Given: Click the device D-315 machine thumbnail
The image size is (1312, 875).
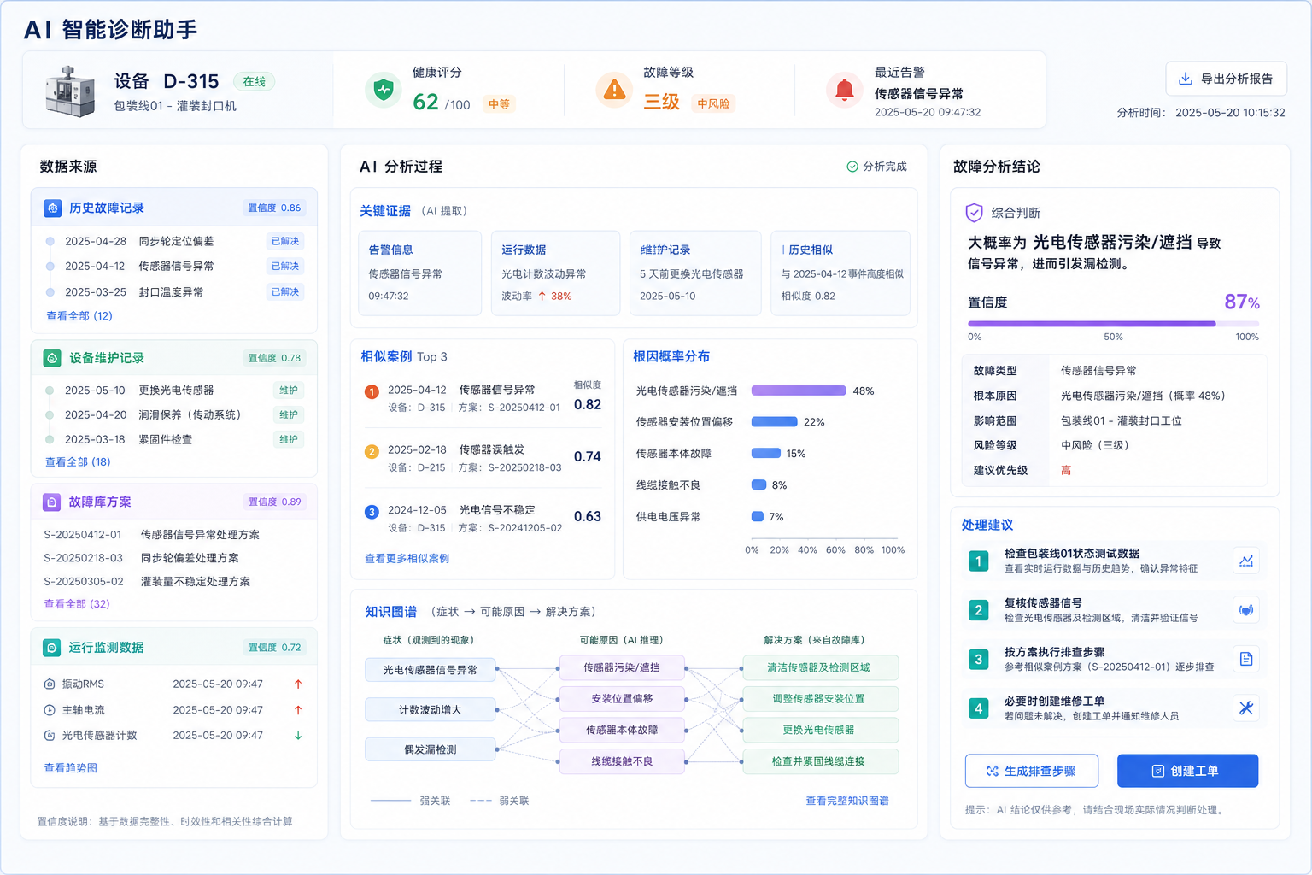Looking at the screenshot, I should 71,90.
